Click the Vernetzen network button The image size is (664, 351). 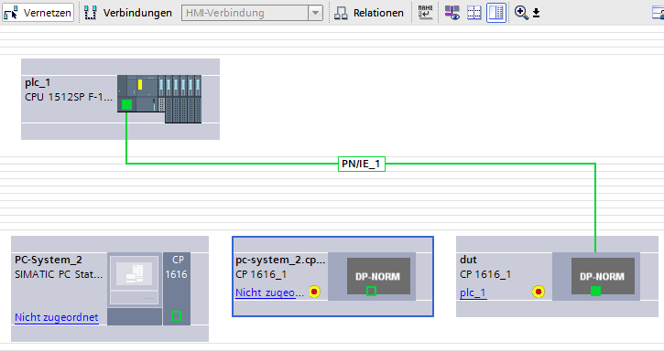point(38,13)
